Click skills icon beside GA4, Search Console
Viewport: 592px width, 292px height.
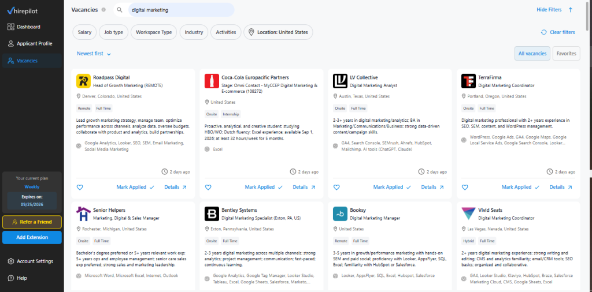[336, 146]
